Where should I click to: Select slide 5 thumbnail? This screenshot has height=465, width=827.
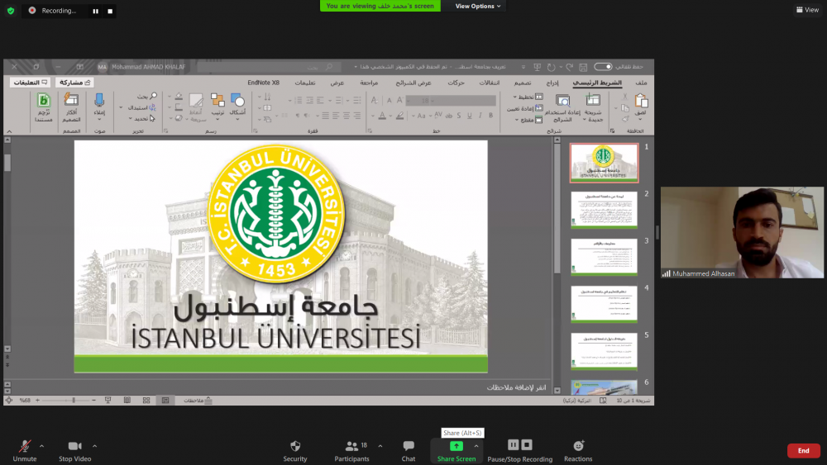coord(604,351)
